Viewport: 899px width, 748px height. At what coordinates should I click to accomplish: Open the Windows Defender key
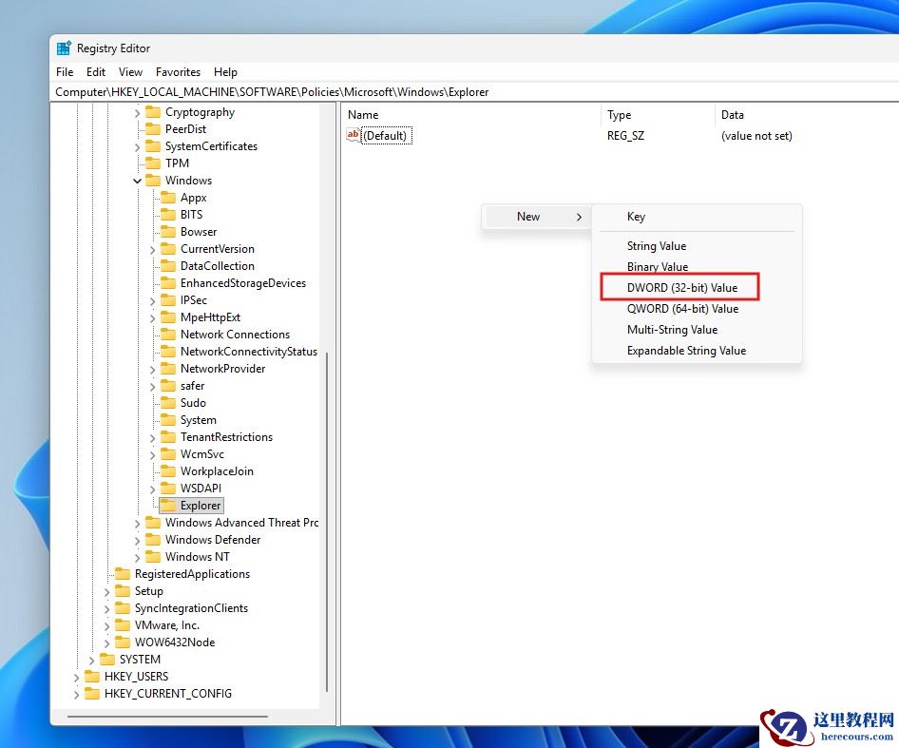coord(216,539)
